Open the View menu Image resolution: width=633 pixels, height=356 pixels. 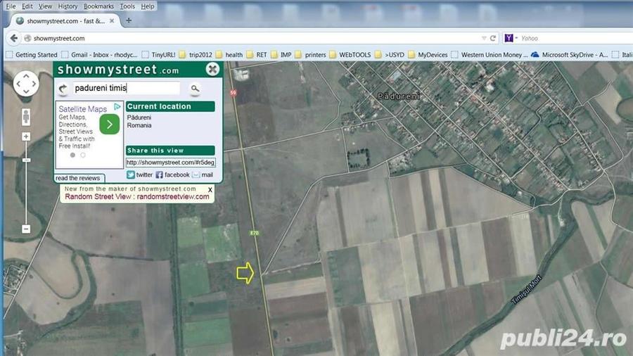coord(45,6)
